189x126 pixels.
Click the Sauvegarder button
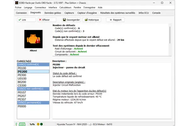point(71,20)
